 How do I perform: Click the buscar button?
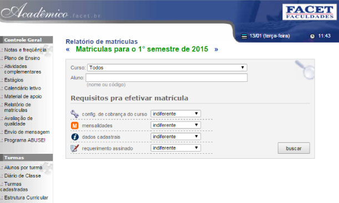point(294,148)
